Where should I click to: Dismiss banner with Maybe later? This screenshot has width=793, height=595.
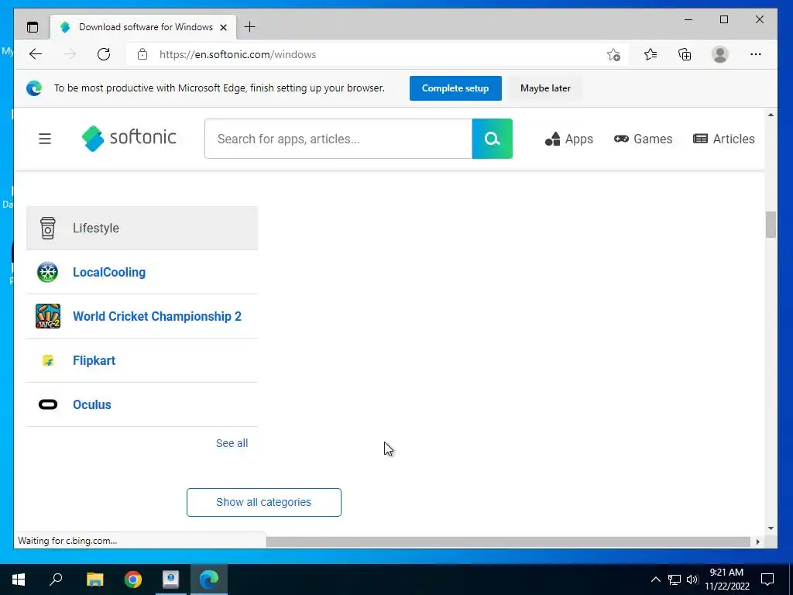[x=545, y=88]
